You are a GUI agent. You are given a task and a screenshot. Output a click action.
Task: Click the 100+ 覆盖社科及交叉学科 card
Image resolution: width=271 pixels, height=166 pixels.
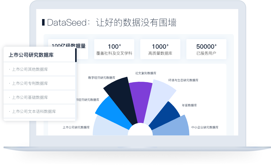(114, 49)
